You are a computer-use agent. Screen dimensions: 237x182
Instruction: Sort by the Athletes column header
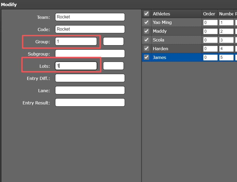[x=161, y=14]
